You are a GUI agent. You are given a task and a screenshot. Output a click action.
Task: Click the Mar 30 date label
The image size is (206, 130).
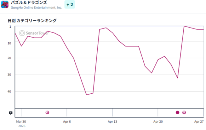pyautogui.click(x=21, y=122)
